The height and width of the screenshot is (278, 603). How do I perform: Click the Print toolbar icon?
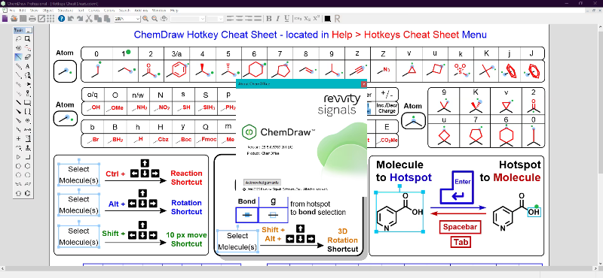point(32,18)
